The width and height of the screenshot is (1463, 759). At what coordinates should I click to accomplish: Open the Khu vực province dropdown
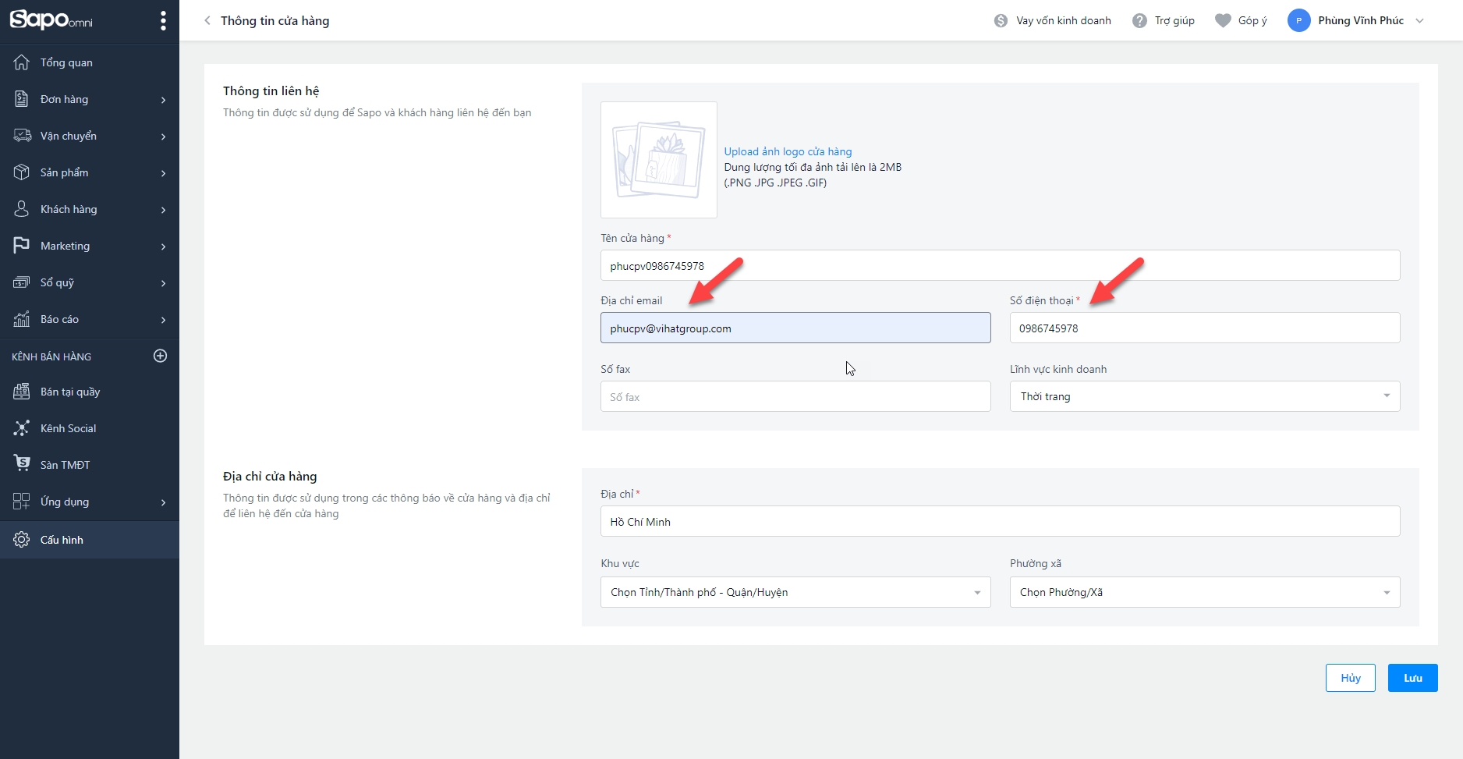point(795,592)
